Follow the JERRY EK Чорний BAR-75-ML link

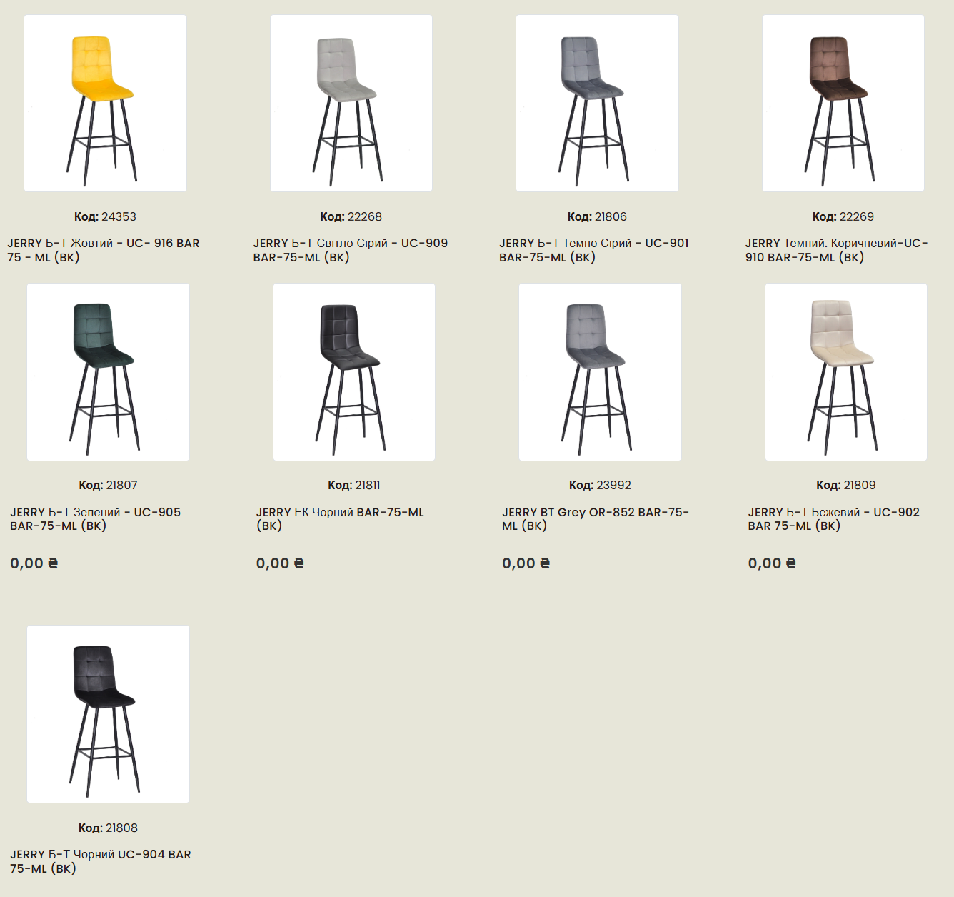340,519
